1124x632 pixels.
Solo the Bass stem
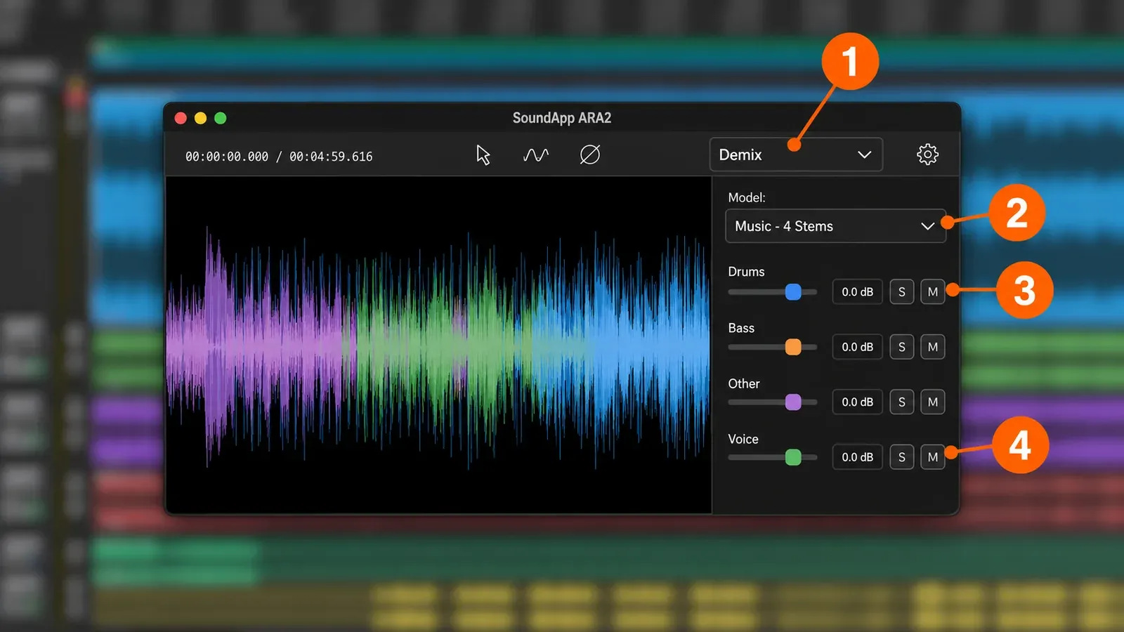[902, 347]
